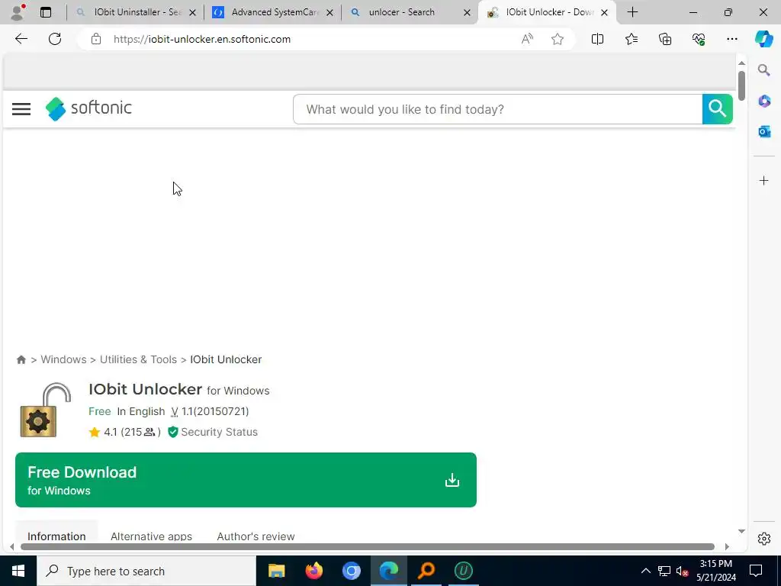Open the Edge profile icon
Screen dimensions: 781x586
pyautogui.click(x=18, y=12)
